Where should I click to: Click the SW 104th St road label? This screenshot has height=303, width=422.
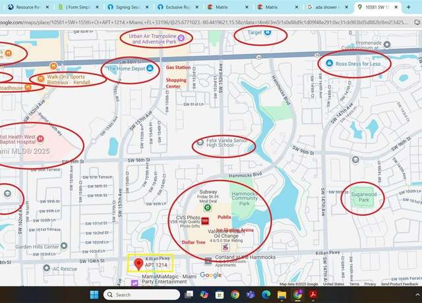coord(92,261)
